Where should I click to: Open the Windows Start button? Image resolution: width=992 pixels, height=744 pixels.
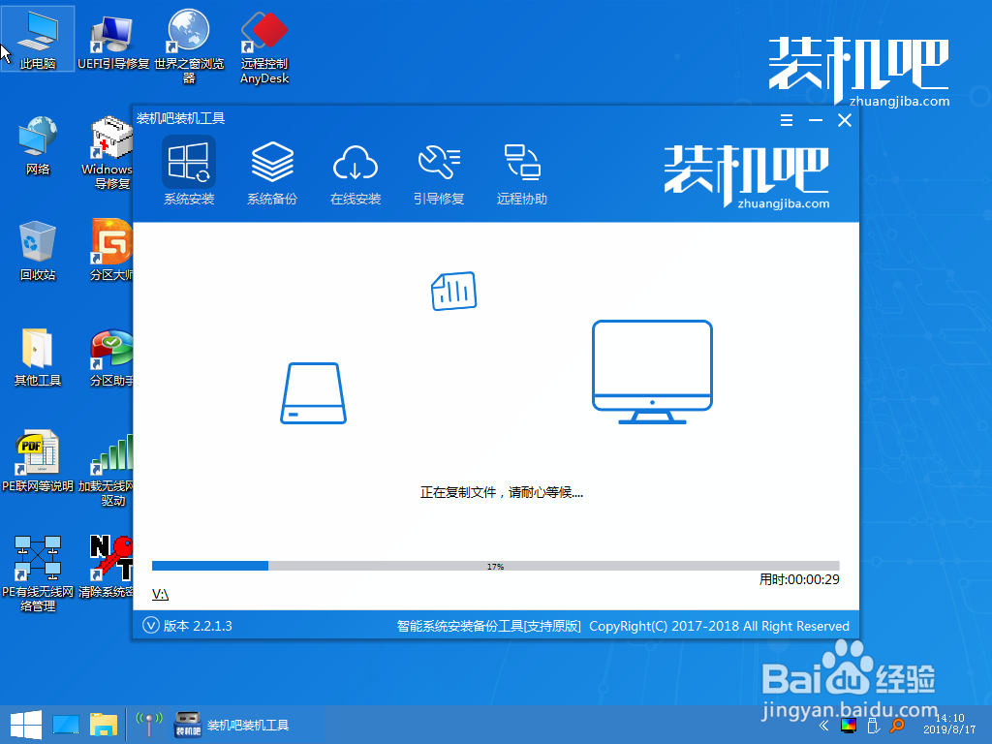pyautogui.click(x=26, y=725)
